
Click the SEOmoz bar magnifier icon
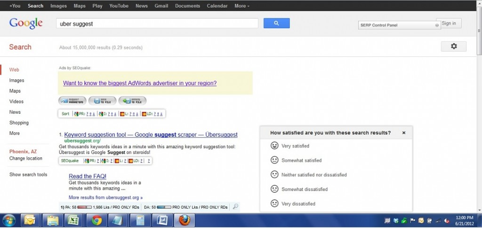click(x=235, y=207)
